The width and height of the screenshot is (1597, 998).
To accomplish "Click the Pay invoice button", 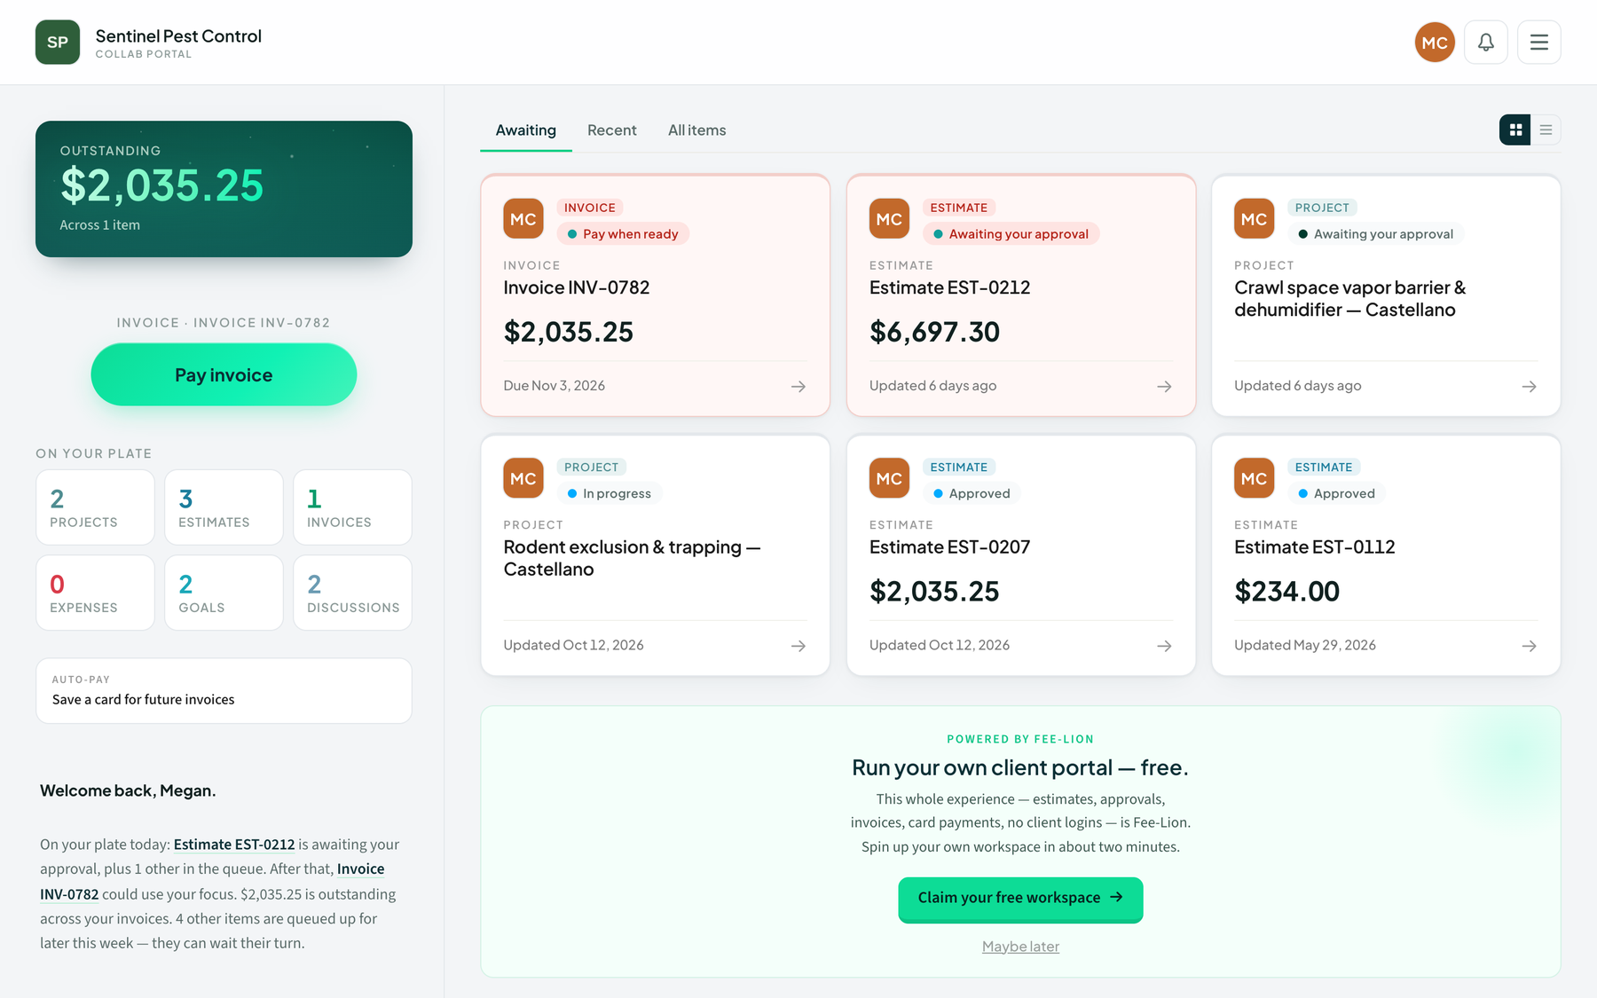I will pos(224,374).
